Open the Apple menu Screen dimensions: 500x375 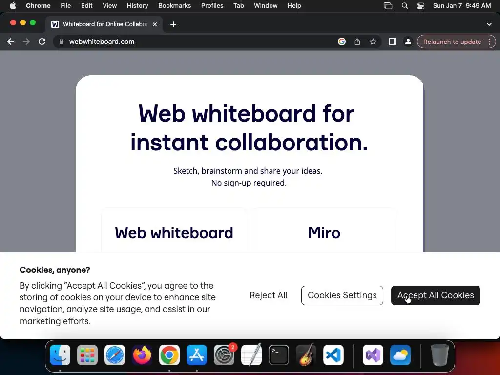pyautogui.click(x=13, y=6)
